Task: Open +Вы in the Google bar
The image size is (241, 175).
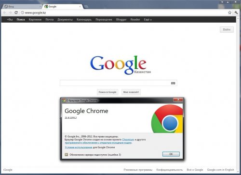Action: 10,20
